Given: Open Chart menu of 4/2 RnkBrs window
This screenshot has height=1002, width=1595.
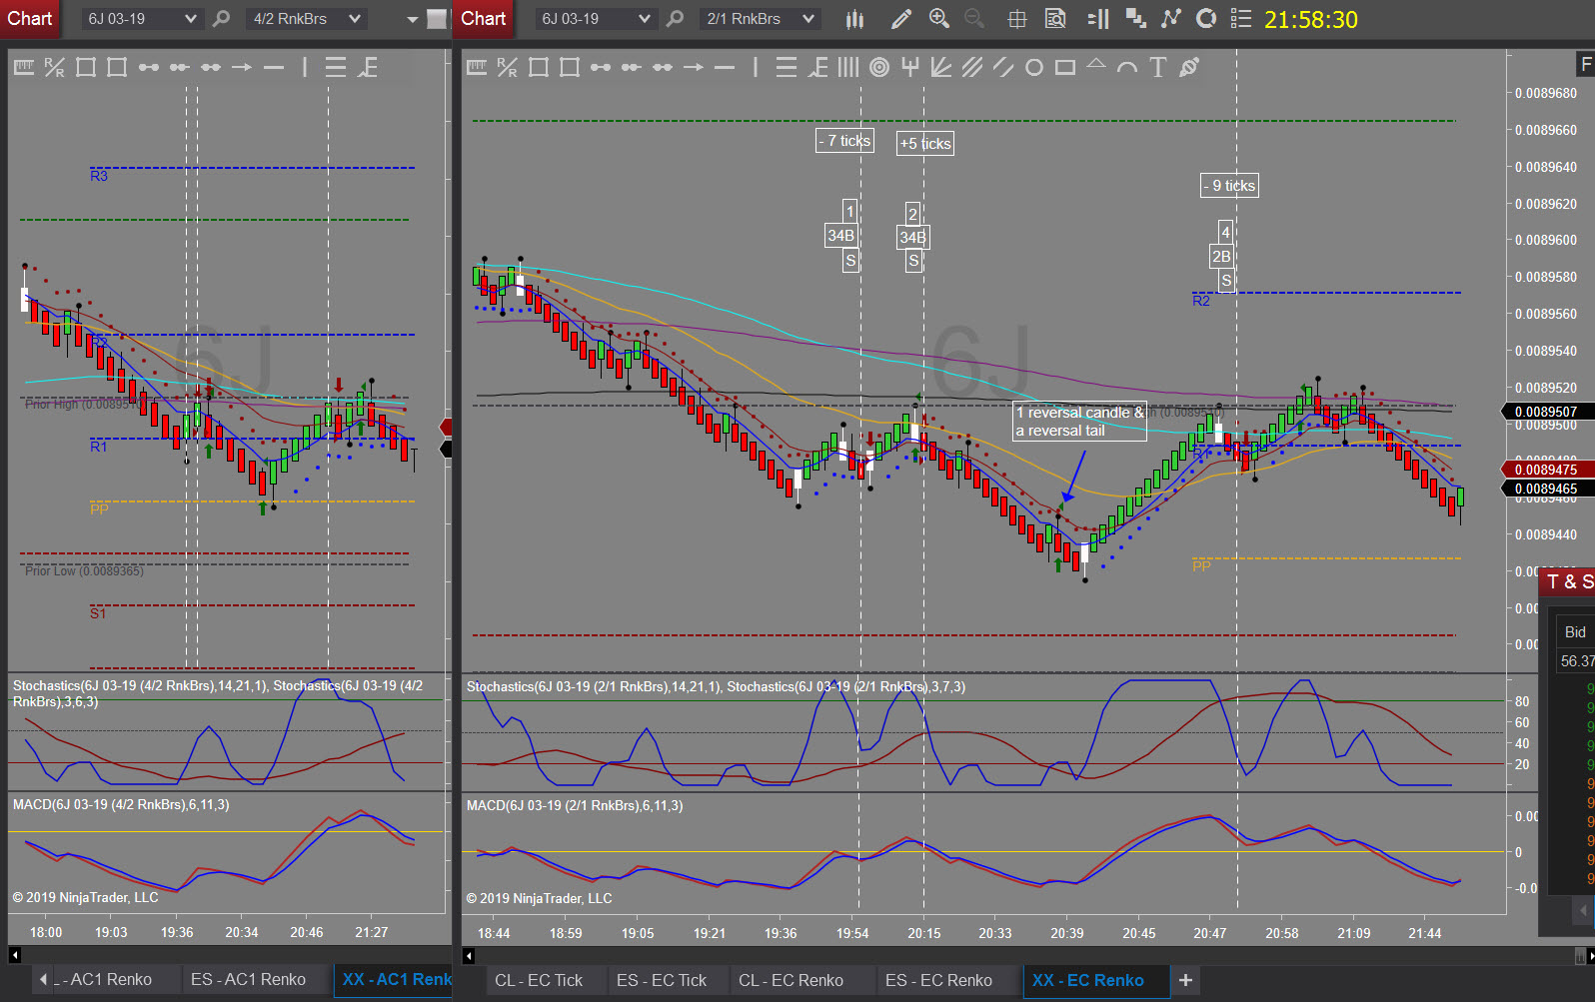Looking at the screenshot, I should (x=30, y=19).
